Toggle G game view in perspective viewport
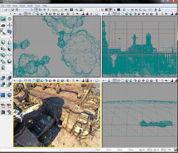 pos(68,81)
